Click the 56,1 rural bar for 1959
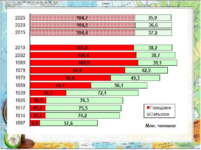The width and height of the screenshot is (201, 150). point(119,85)
